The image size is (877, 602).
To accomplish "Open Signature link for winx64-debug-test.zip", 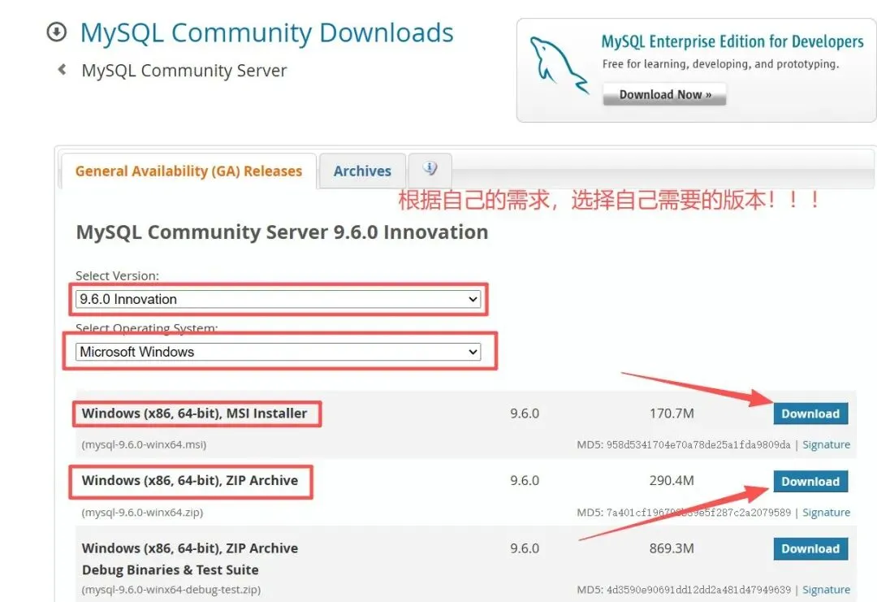I will click(826, 590).
